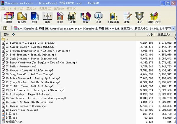This screenshot has height=124, width=177.
Task: Click file icon of 10.Trina Broussard track
Action: [x=4, y=78]
